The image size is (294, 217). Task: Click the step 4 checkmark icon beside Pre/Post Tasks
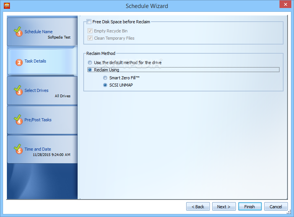18,119
